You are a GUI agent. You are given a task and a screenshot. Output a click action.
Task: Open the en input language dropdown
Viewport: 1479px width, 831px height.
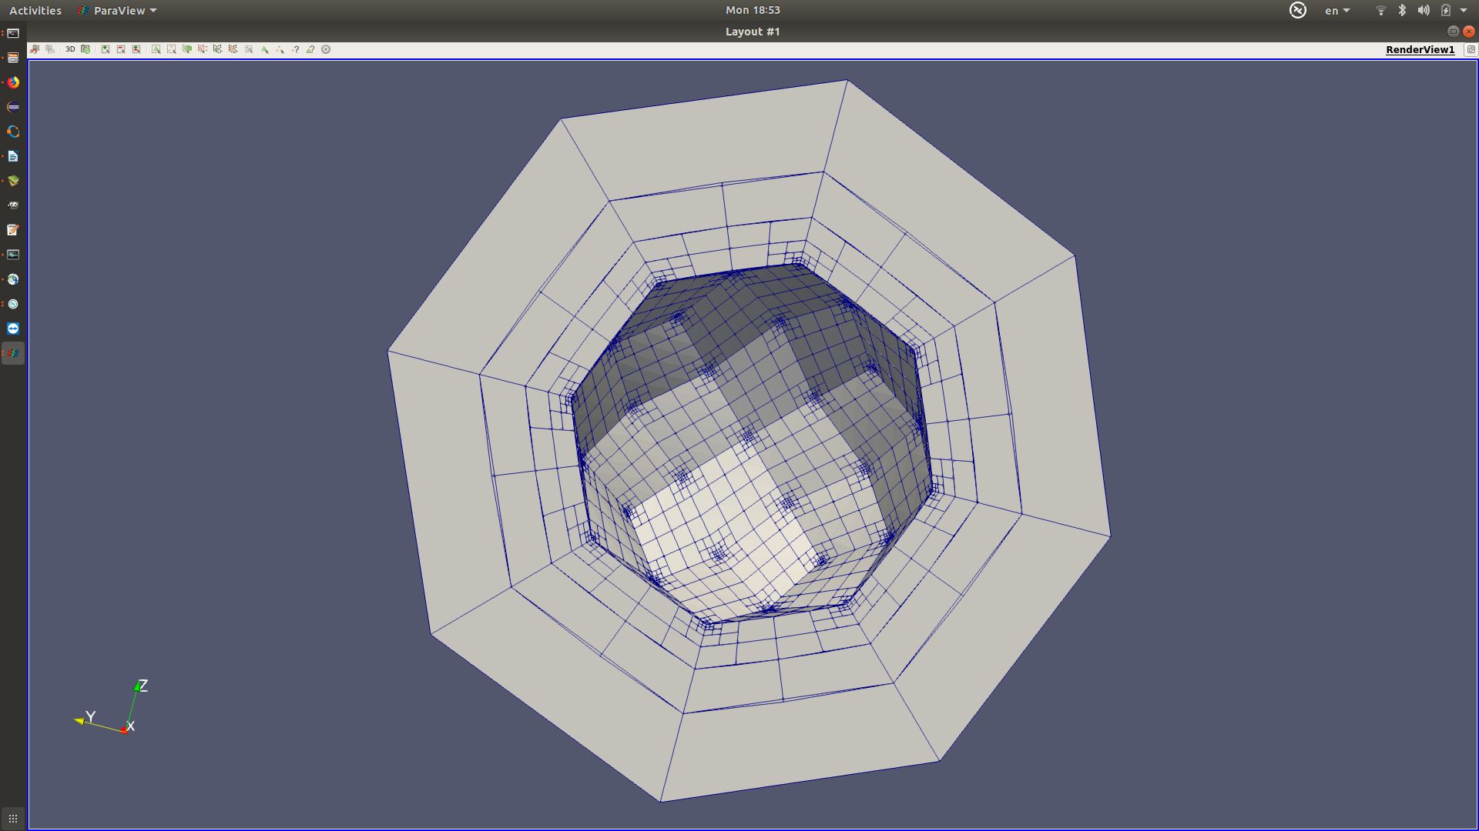[1337, 11]
